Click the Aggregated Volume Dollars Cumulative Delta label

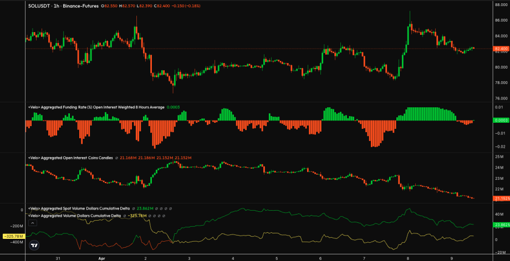point(74,216)
